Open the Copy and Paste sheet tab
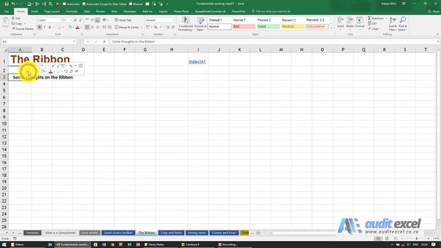The image size is (441, 248). (171, 233)
